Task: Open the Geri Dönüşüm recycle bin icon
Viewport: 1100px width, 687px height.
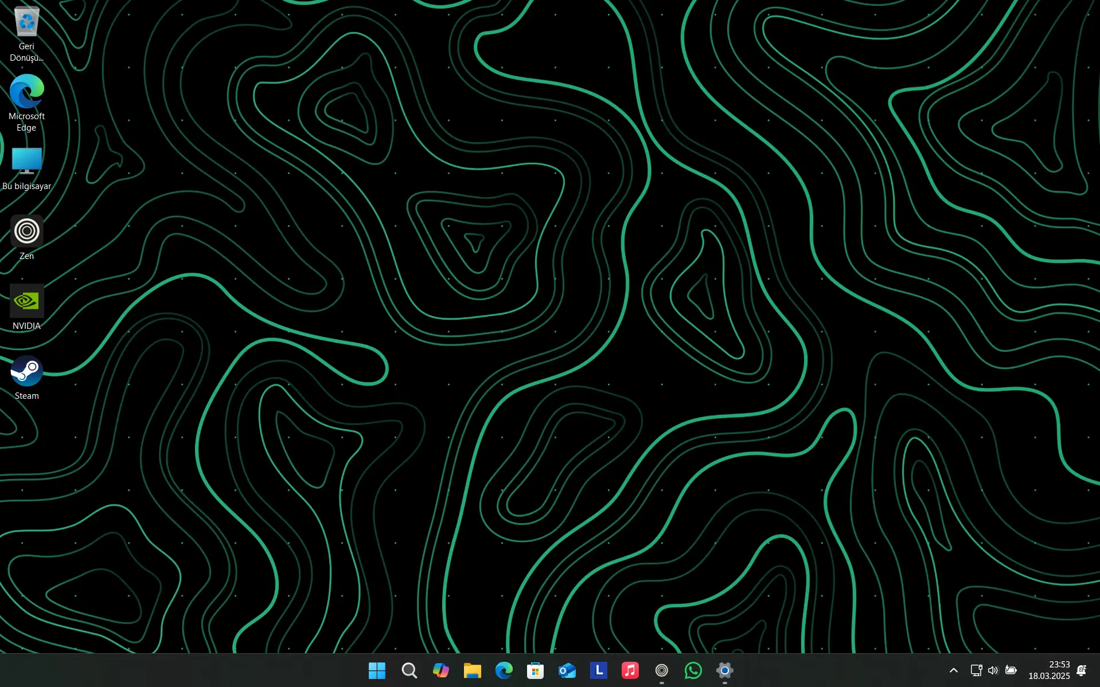Action: [x=26, y=33]
